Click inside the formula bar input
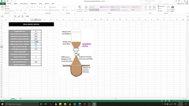The width and height of the screenshot is (189, 106). pos(105,16)
